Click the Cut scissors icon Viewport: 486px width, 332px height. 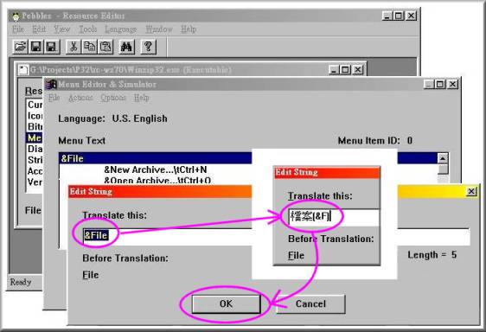(x=74, y=47)
